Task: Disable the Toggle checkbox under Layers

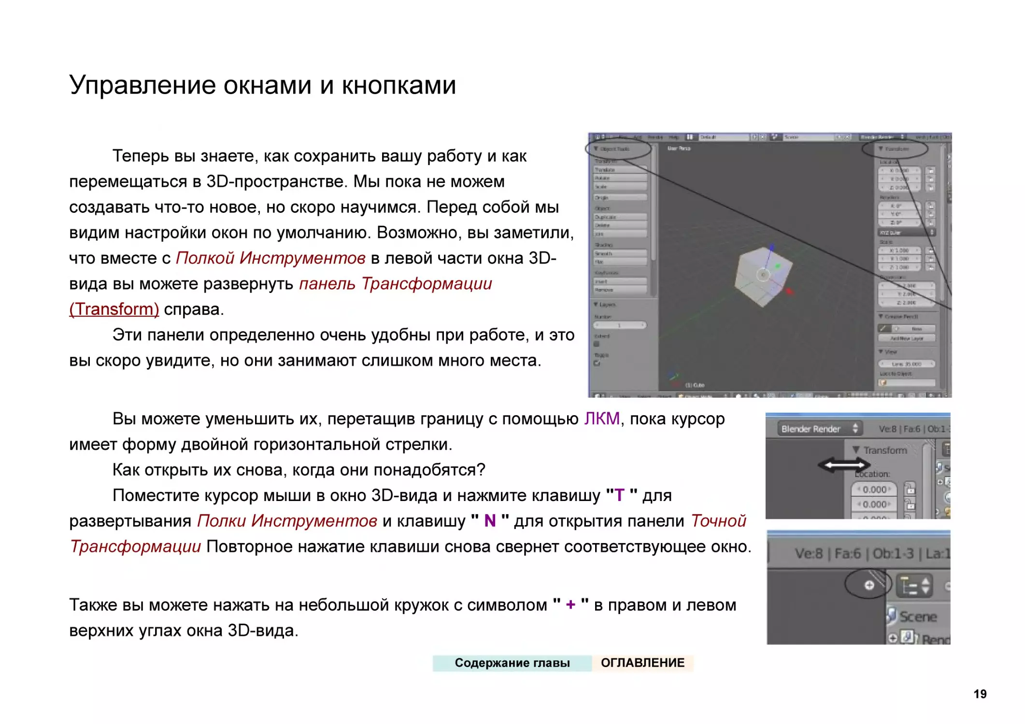Action: (x=597, y=363)
